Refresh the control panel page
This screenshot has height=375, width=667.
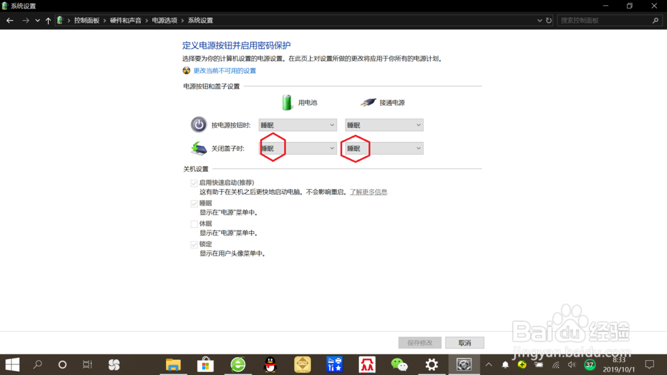tap(549, 21)
